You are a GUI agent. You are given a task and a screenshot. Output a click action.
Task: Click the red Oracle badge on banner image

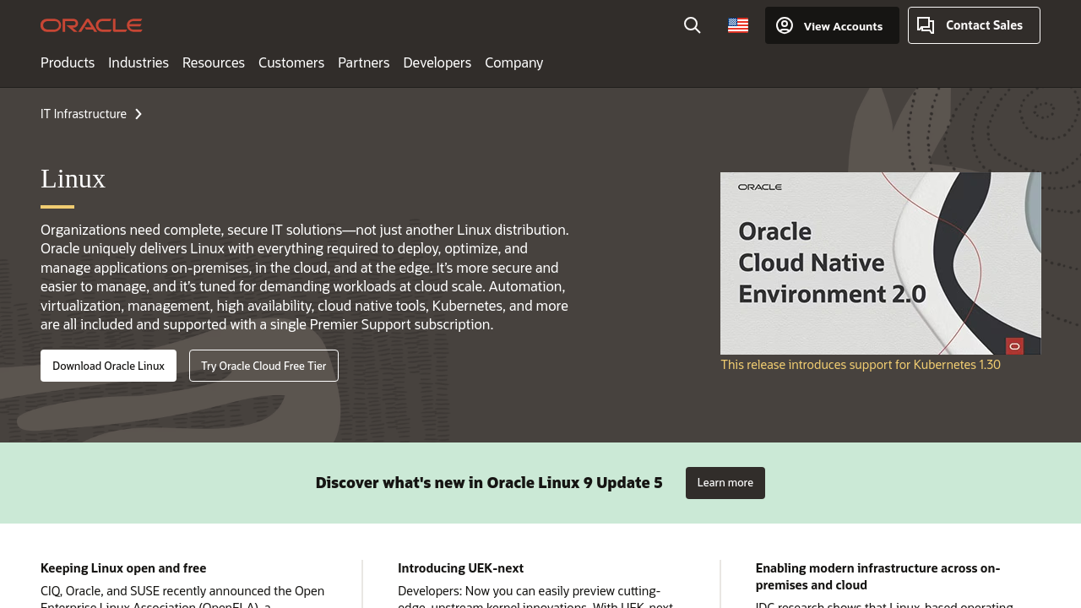coord(1014,346)
